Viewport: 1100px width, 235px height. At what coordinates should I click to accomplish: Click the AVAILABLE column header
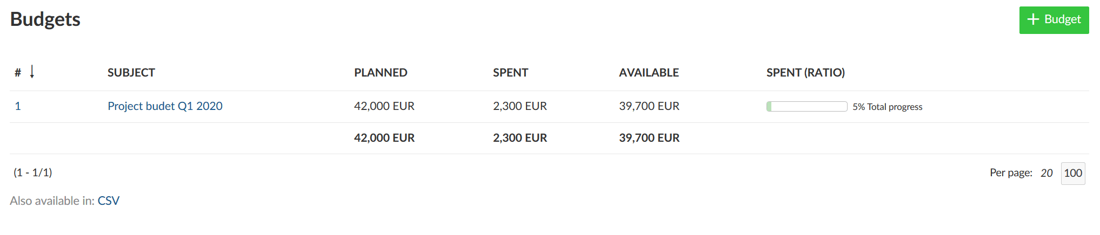pos(649,73)
